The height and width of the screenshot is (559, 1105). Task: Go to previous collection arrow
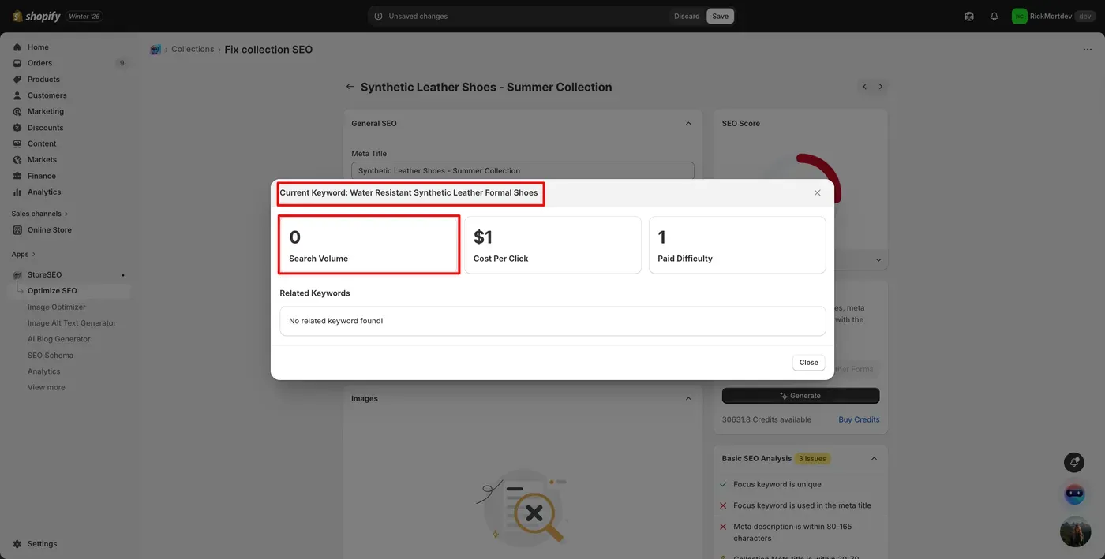pyautogui.click(x=865, y=87)
